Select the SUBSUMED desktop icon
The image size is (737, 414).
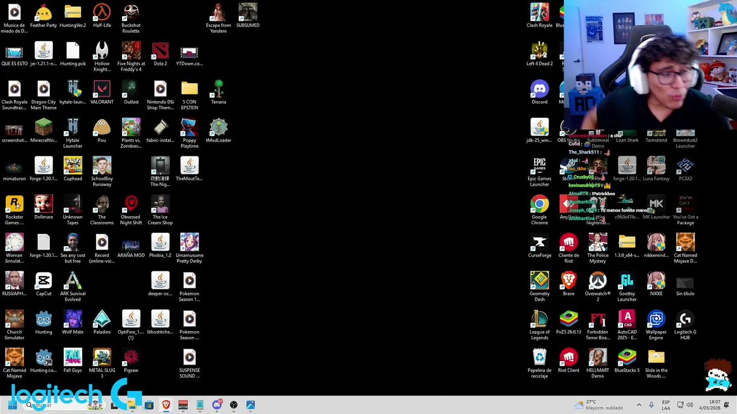[x=248, y=16]
